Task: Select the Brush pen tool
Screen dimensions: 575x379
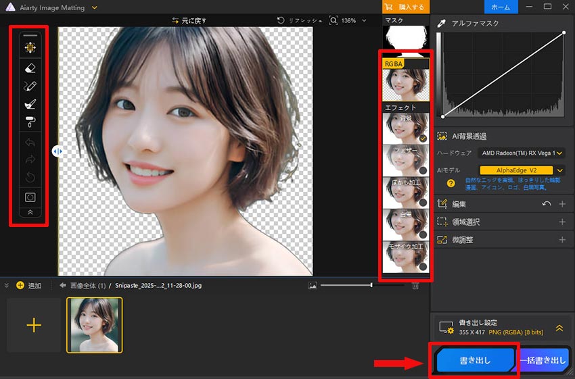Action: coord(30,86)
